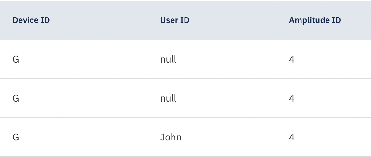The image size is (371, 157).
Task: Click blank space between G and John
Action: (x=90, y=137)
